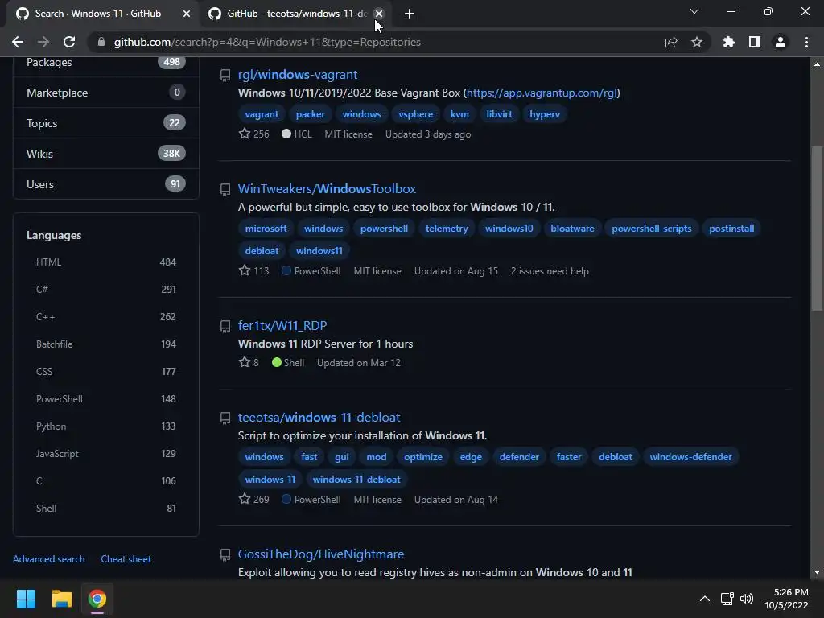824x618 pixels.
Task: Click the windows-defender topic tag
Action: coord(690,457)
